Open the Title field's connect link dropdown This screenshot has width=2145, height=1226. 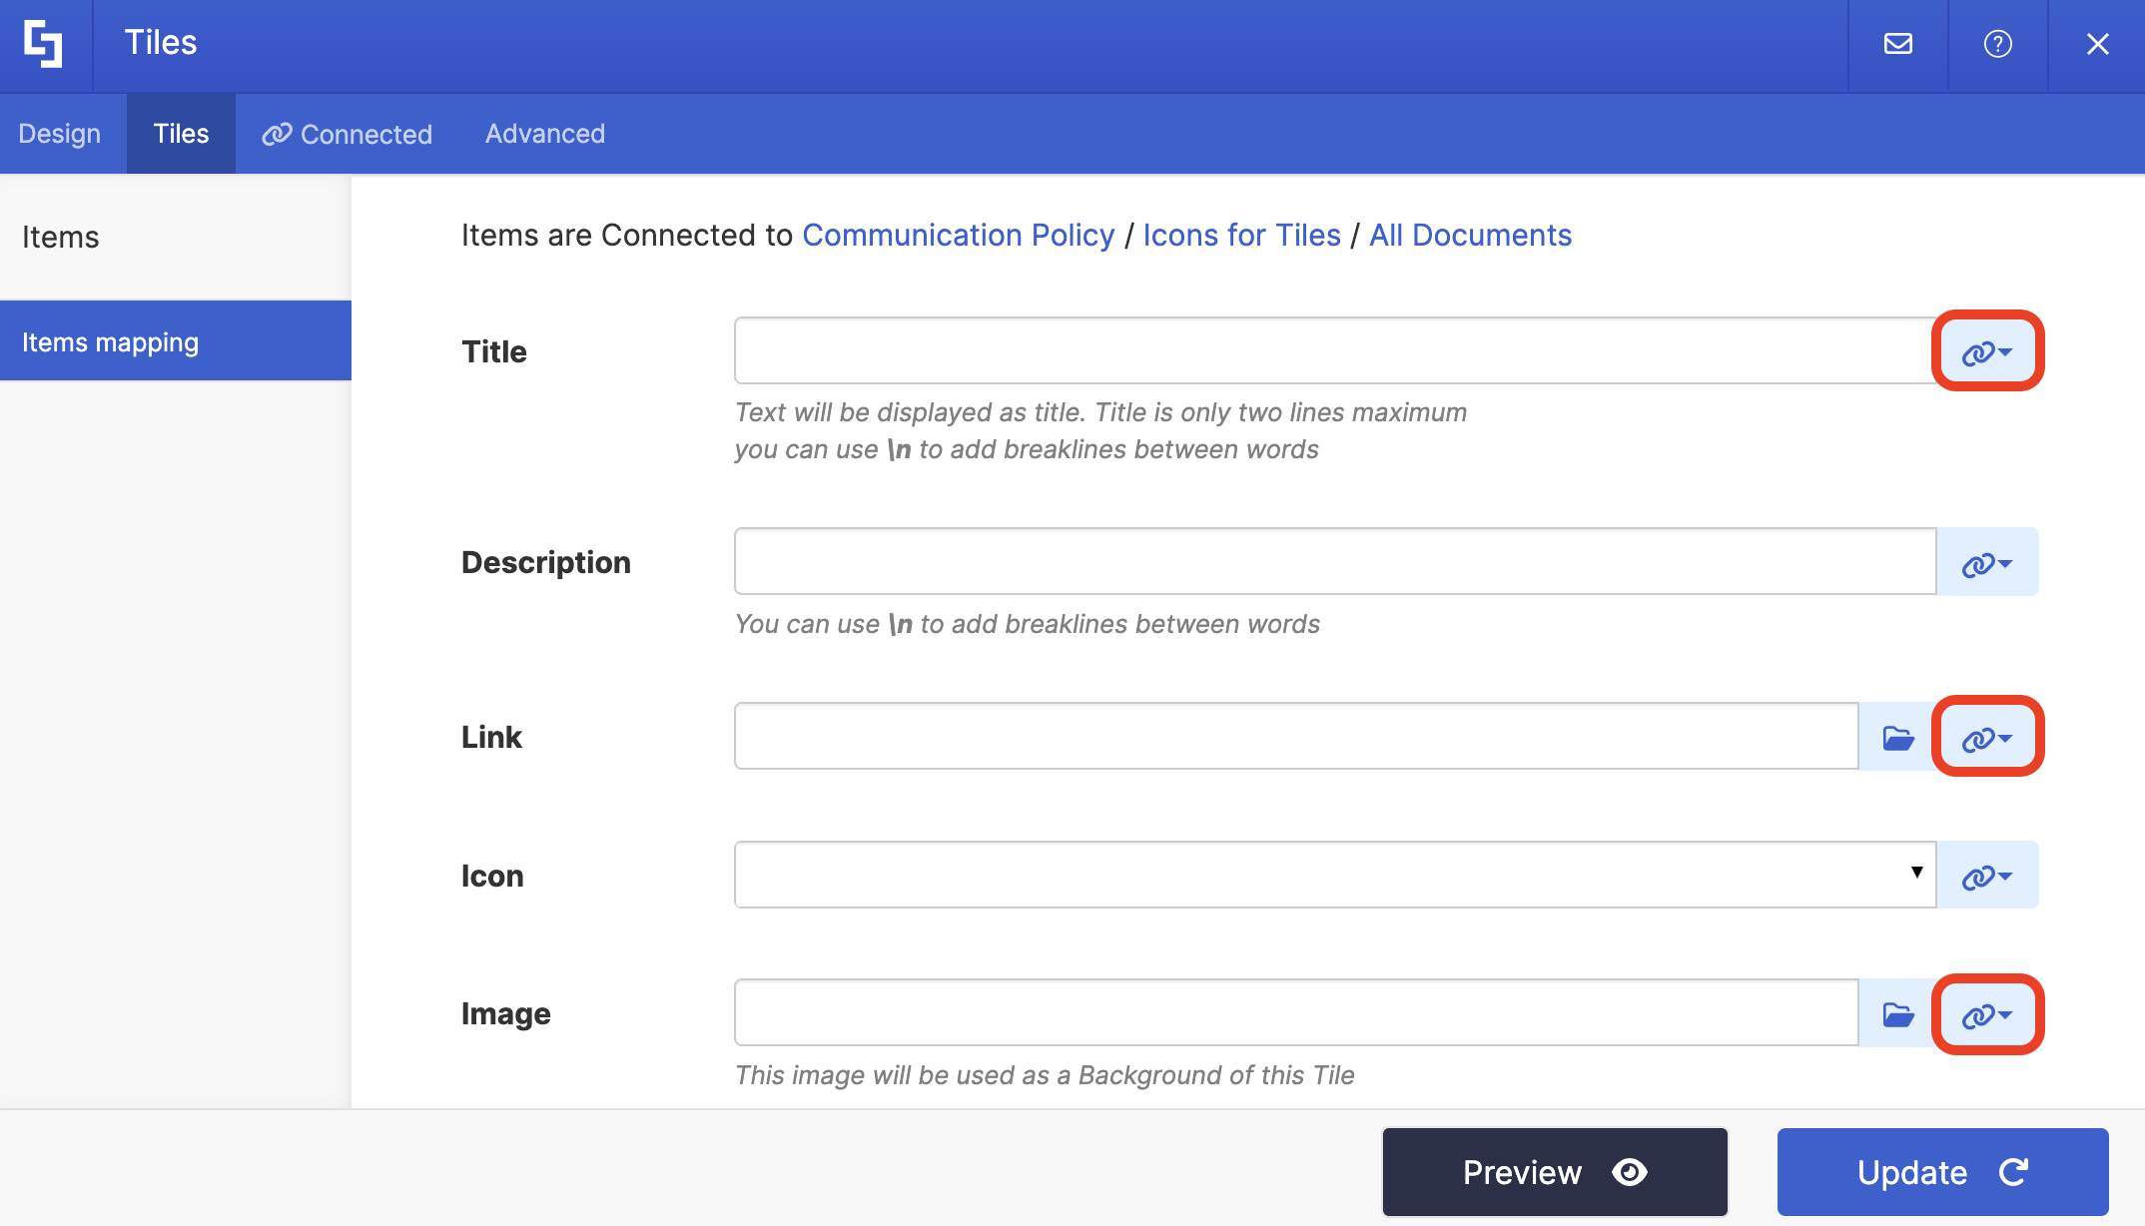click(1987, 351)
